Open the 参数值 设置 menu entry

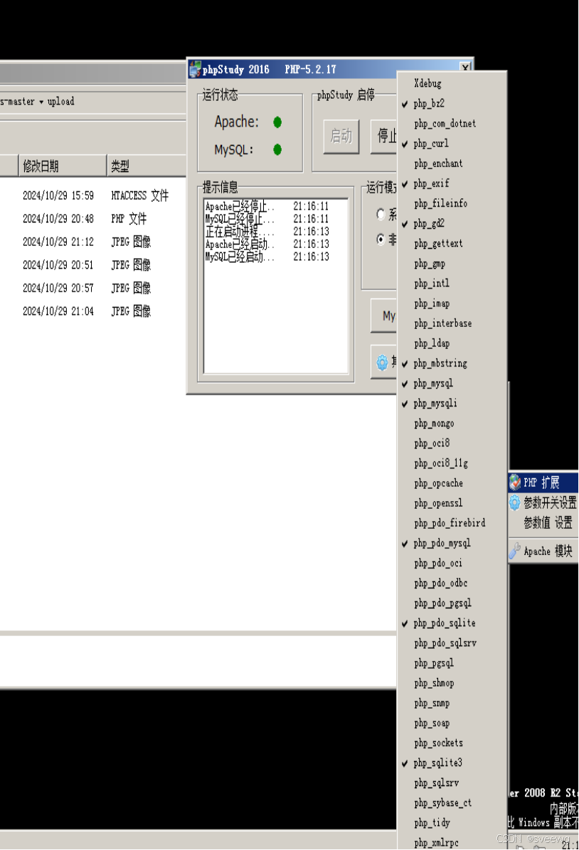pos(543,522)
